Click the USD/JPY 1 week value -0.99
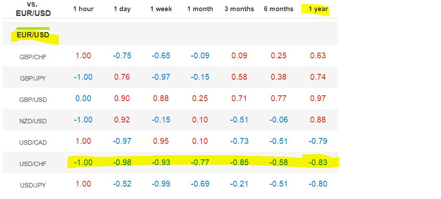The width and height of the screenshot is (441, 199). click(161, 184)
